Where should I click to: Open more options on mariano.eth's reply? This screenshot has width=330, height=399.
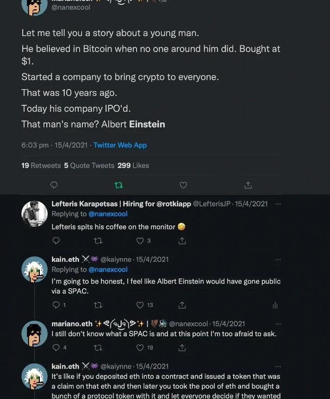278,324
